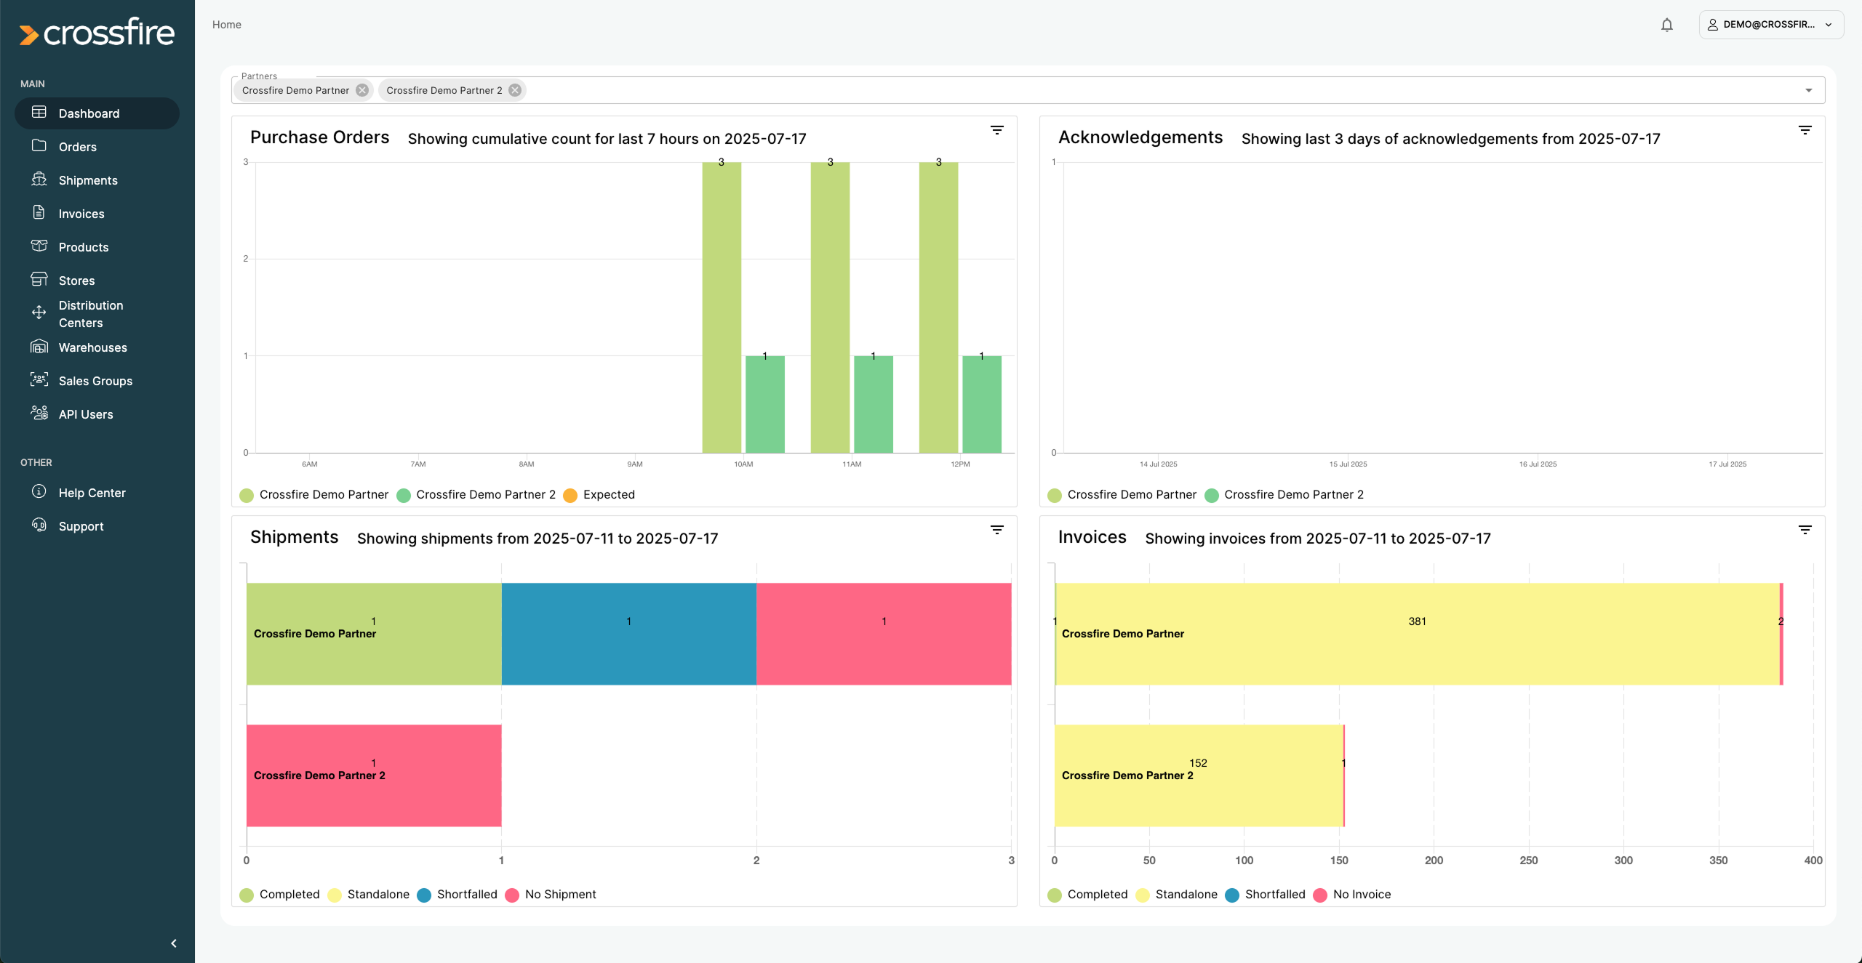The width and height of the screenshot is (1862, 963).
Task: Collapse the sidebar with the chevron
Action: click(x=174, y=943)
